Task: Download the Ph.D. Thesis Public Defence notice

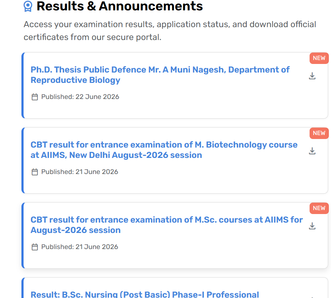Action: pos(312,76)
